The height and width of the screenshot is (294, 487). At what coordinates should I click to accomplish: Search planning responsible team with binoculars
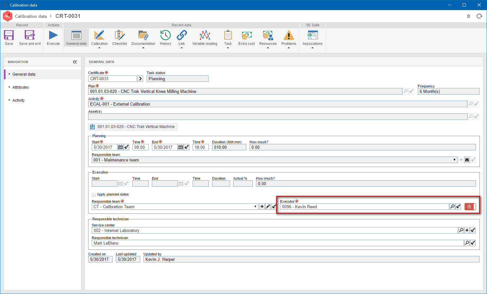coord(467,160)
